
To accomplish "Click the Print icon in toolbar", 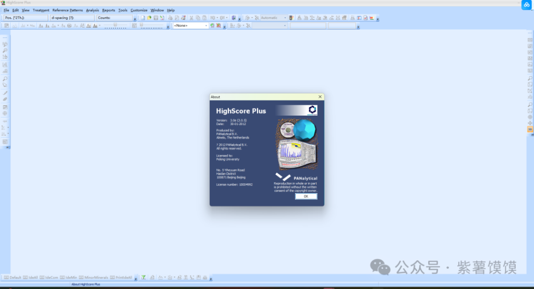I will pos(171,18).
